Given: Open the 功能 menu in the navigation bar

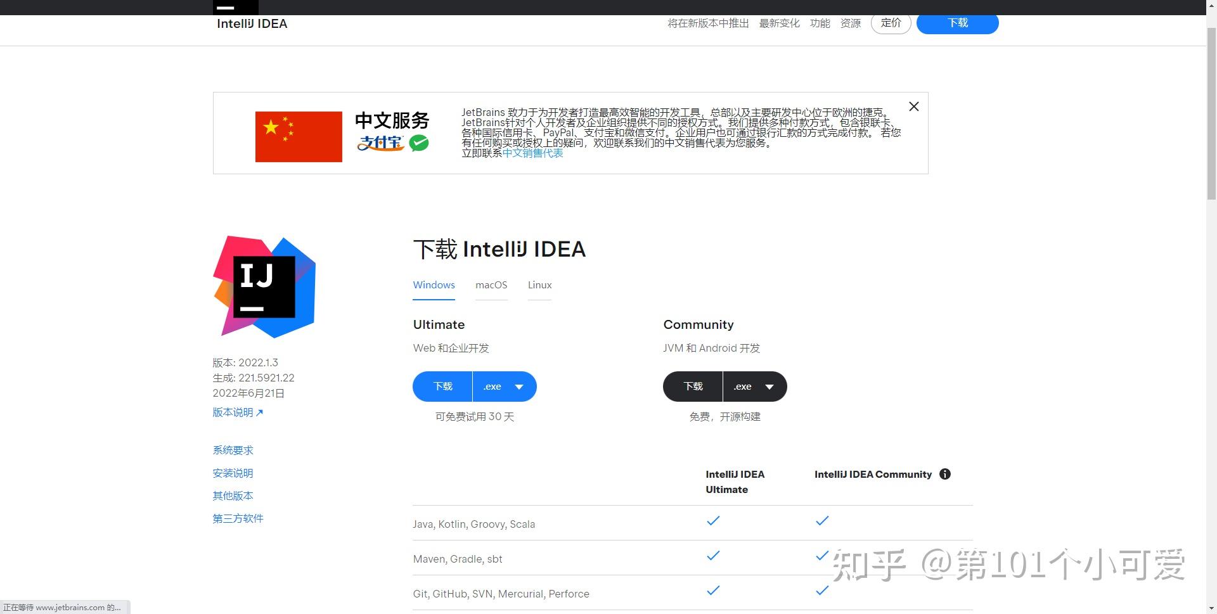Looking at the screenshot, I should [x=820, y=23].
